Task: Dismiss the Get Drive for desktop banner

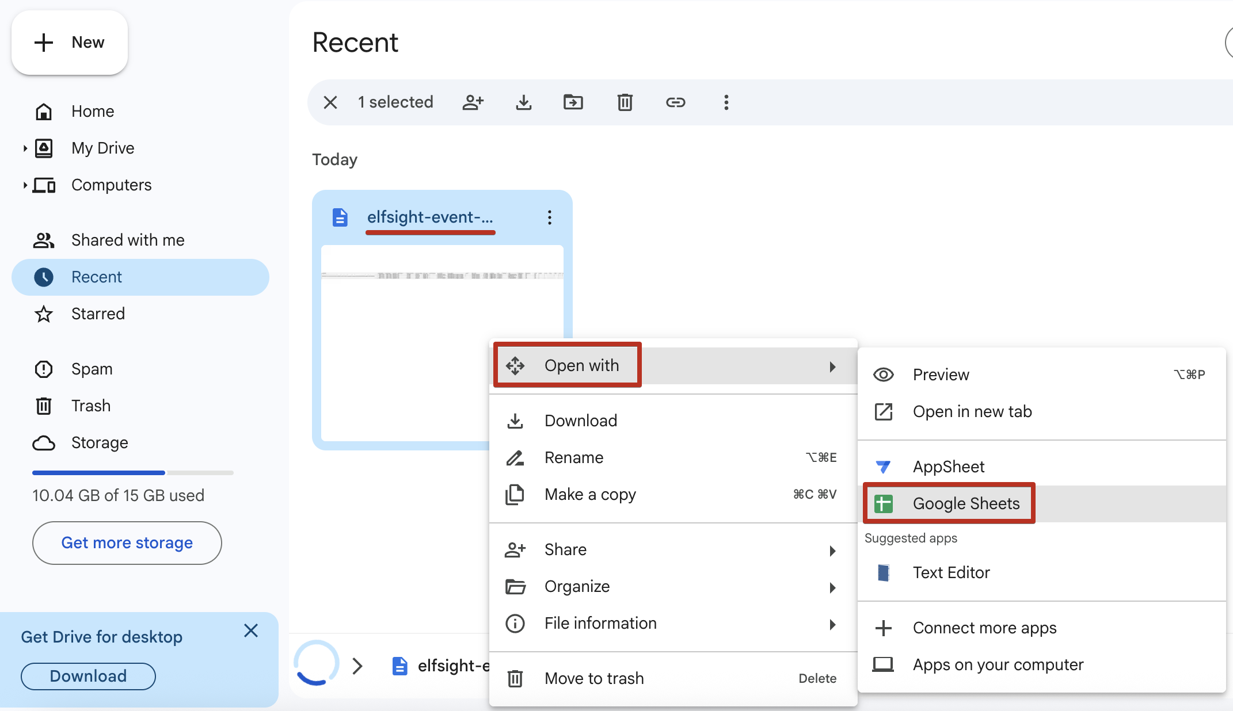Action: tap(250, 631)
